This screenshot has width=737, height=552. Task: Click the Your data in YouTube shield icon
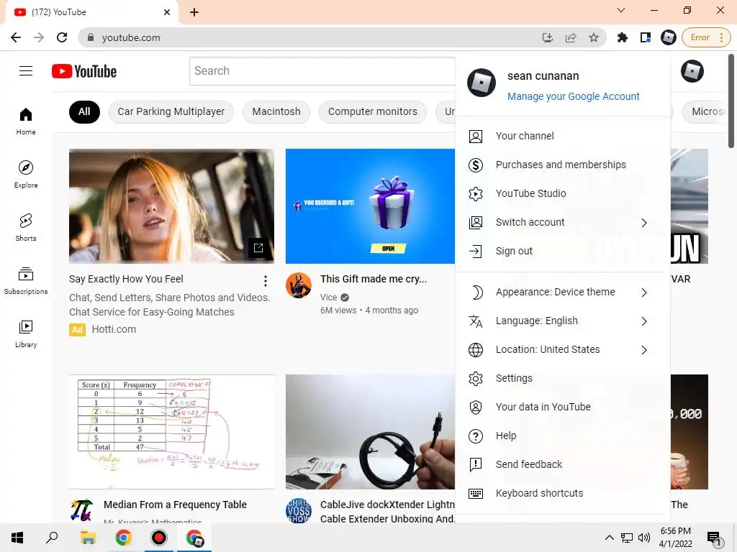coord(476,407)
